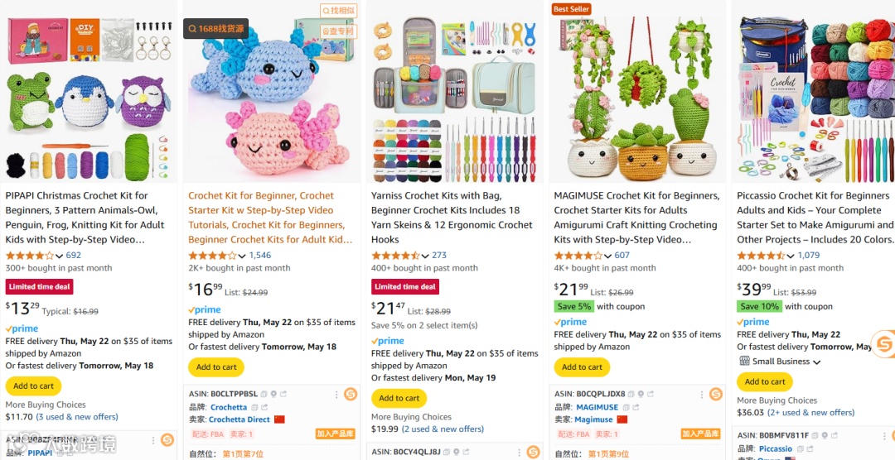Copy the Crochetta brand name with the copy icon

(x=254, y=408)
